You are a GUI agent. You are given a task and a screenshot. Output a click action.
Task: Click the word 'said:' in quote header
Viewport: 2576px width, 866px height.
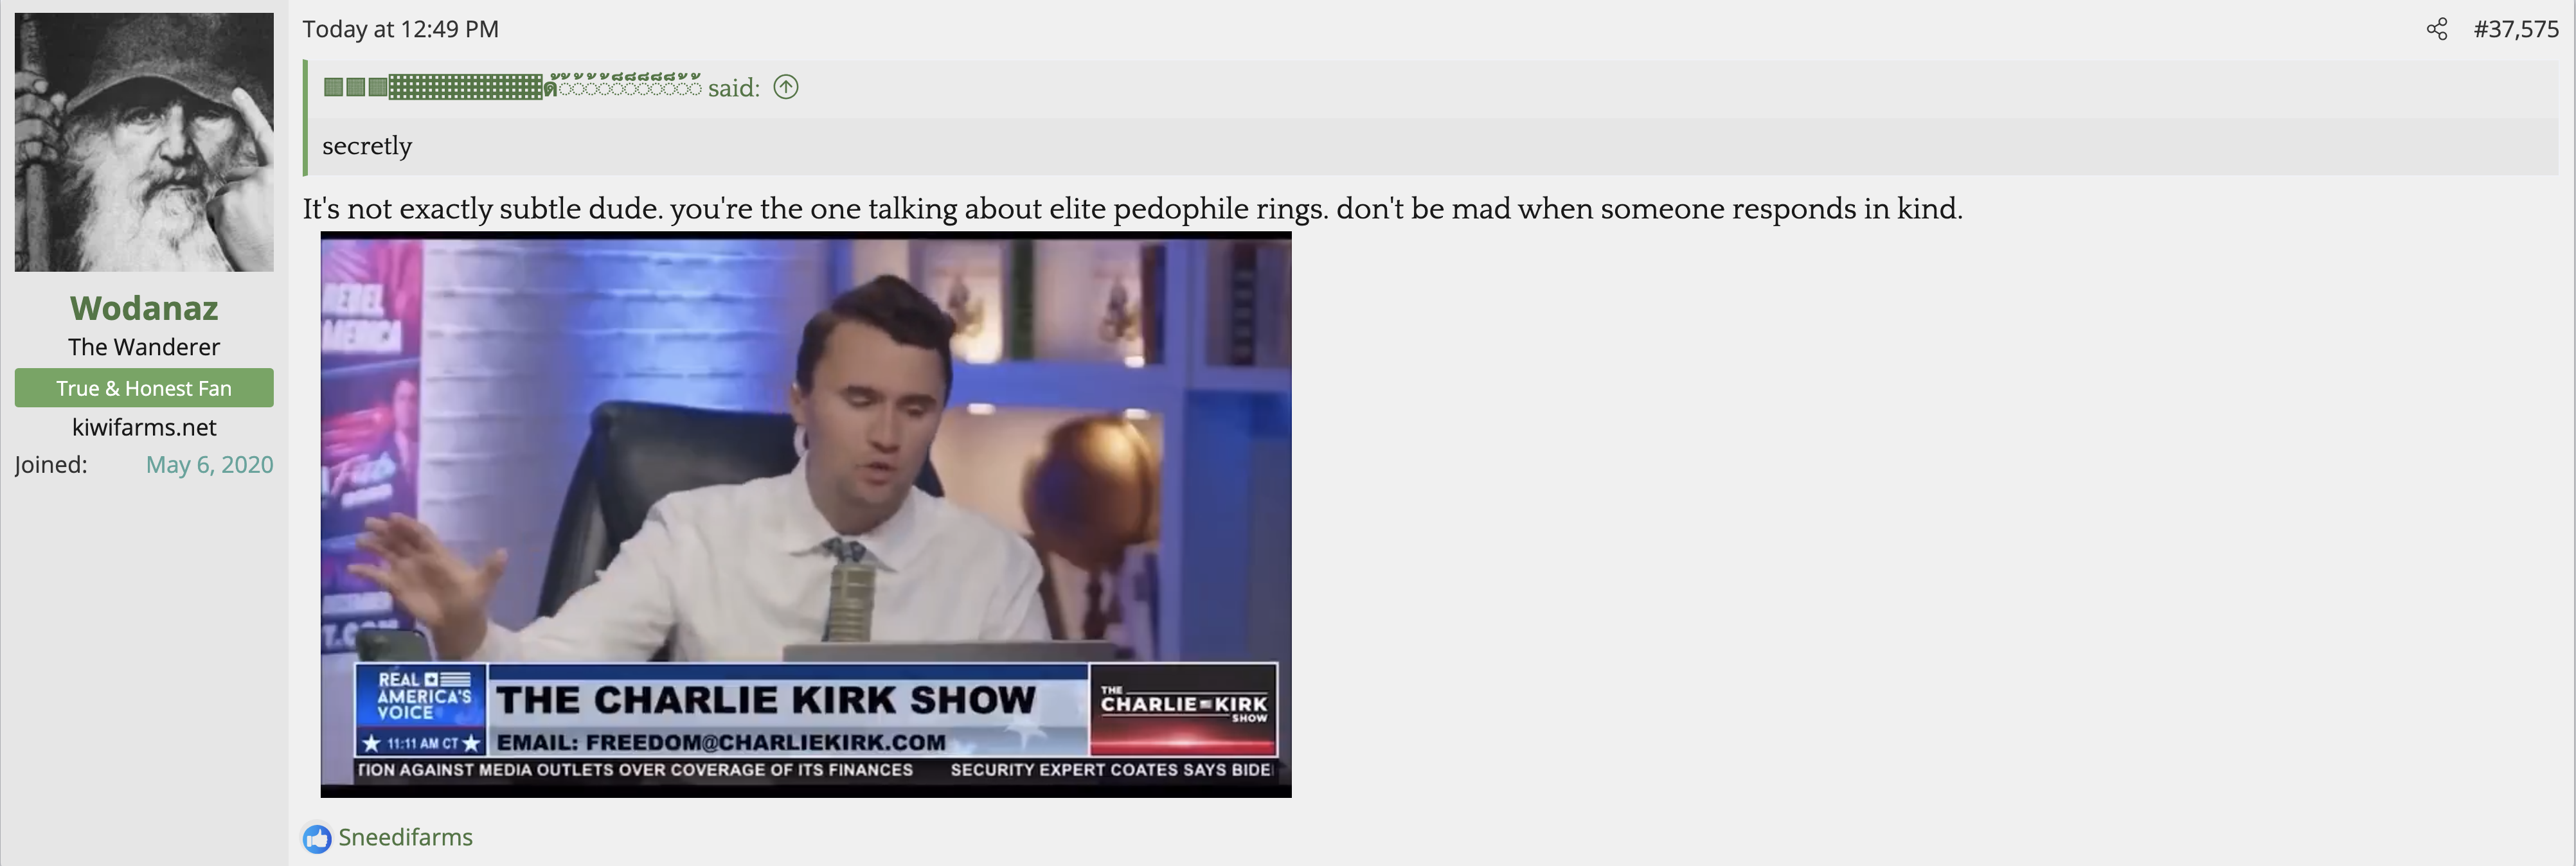[734, 88]
